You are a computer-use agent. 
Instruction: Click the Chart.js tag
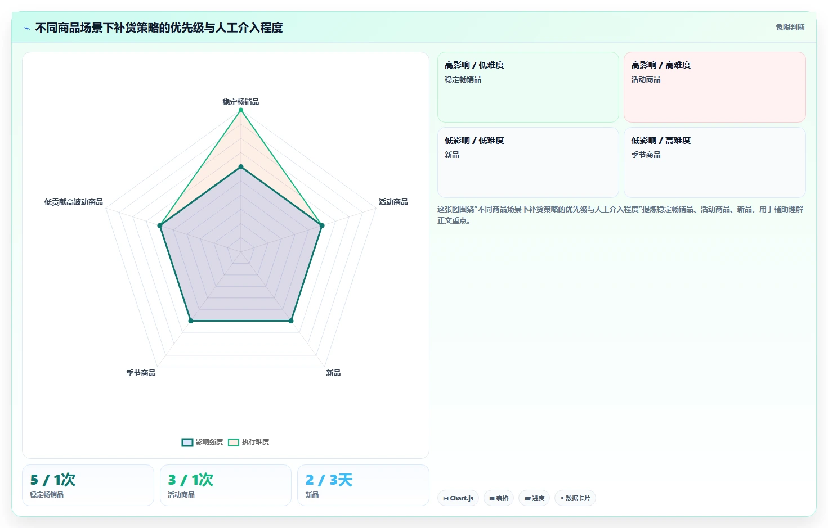(x=458, y=498)
